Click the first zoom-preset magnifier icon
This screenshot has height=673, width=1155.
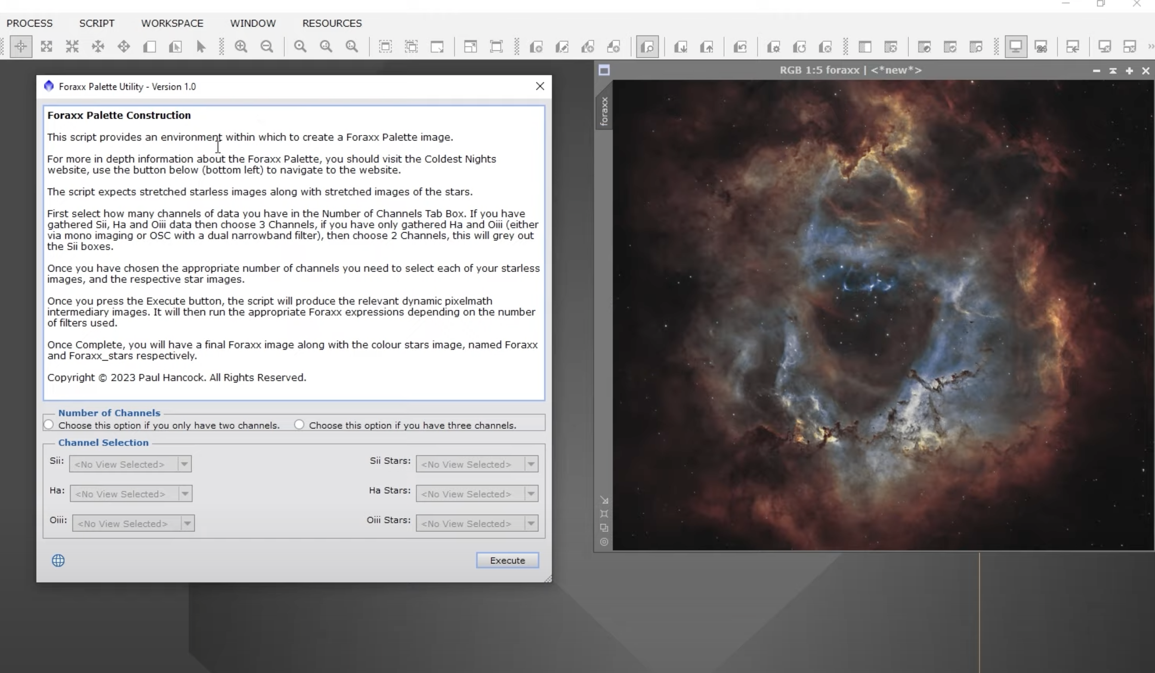click(300, 47)
